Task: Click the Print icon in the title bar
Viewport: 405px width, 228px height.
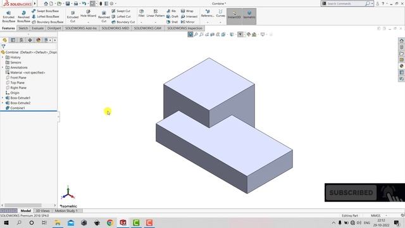Action: (76, 4)
